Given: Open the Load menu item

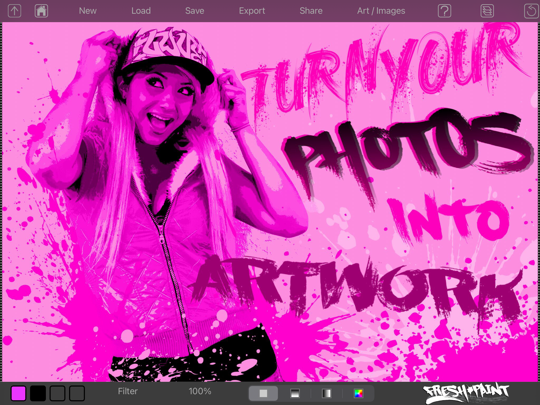Looking at the screenshot, I should (x=141, y=11).
